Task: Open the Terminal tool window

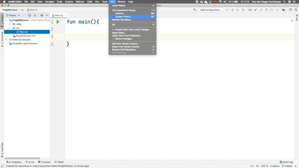Action: (44, 162)
